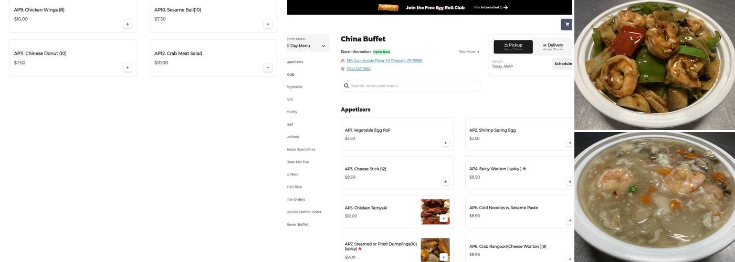The height and width of the screenshot is (262, 735).
Task: Click the (724) 547-9180 phone link
Action: click(359, 69)
